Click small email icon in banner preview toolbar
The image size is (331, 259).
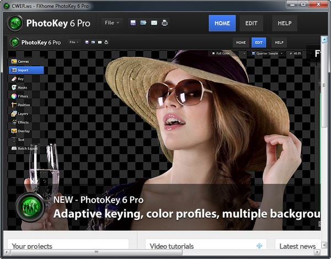100,43
